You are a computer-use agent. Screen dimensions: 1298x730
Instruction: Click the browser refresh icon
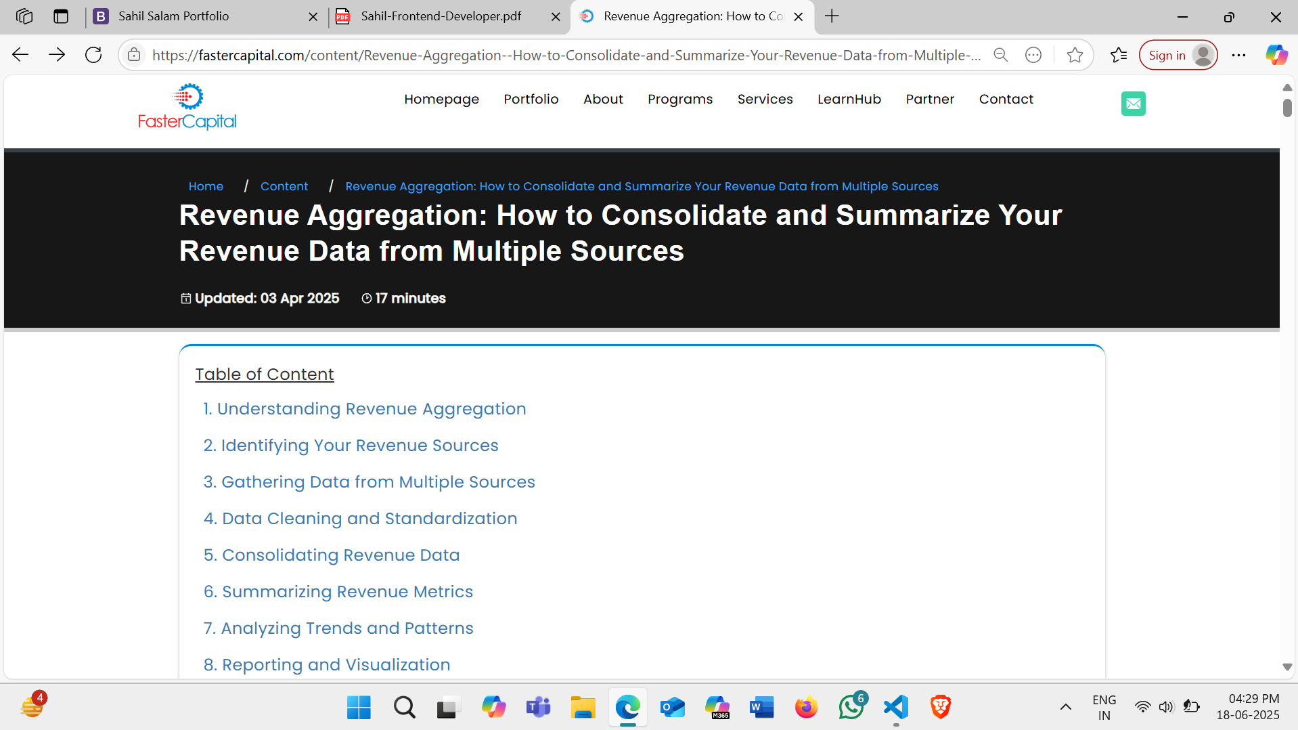[x=93, y=55]
